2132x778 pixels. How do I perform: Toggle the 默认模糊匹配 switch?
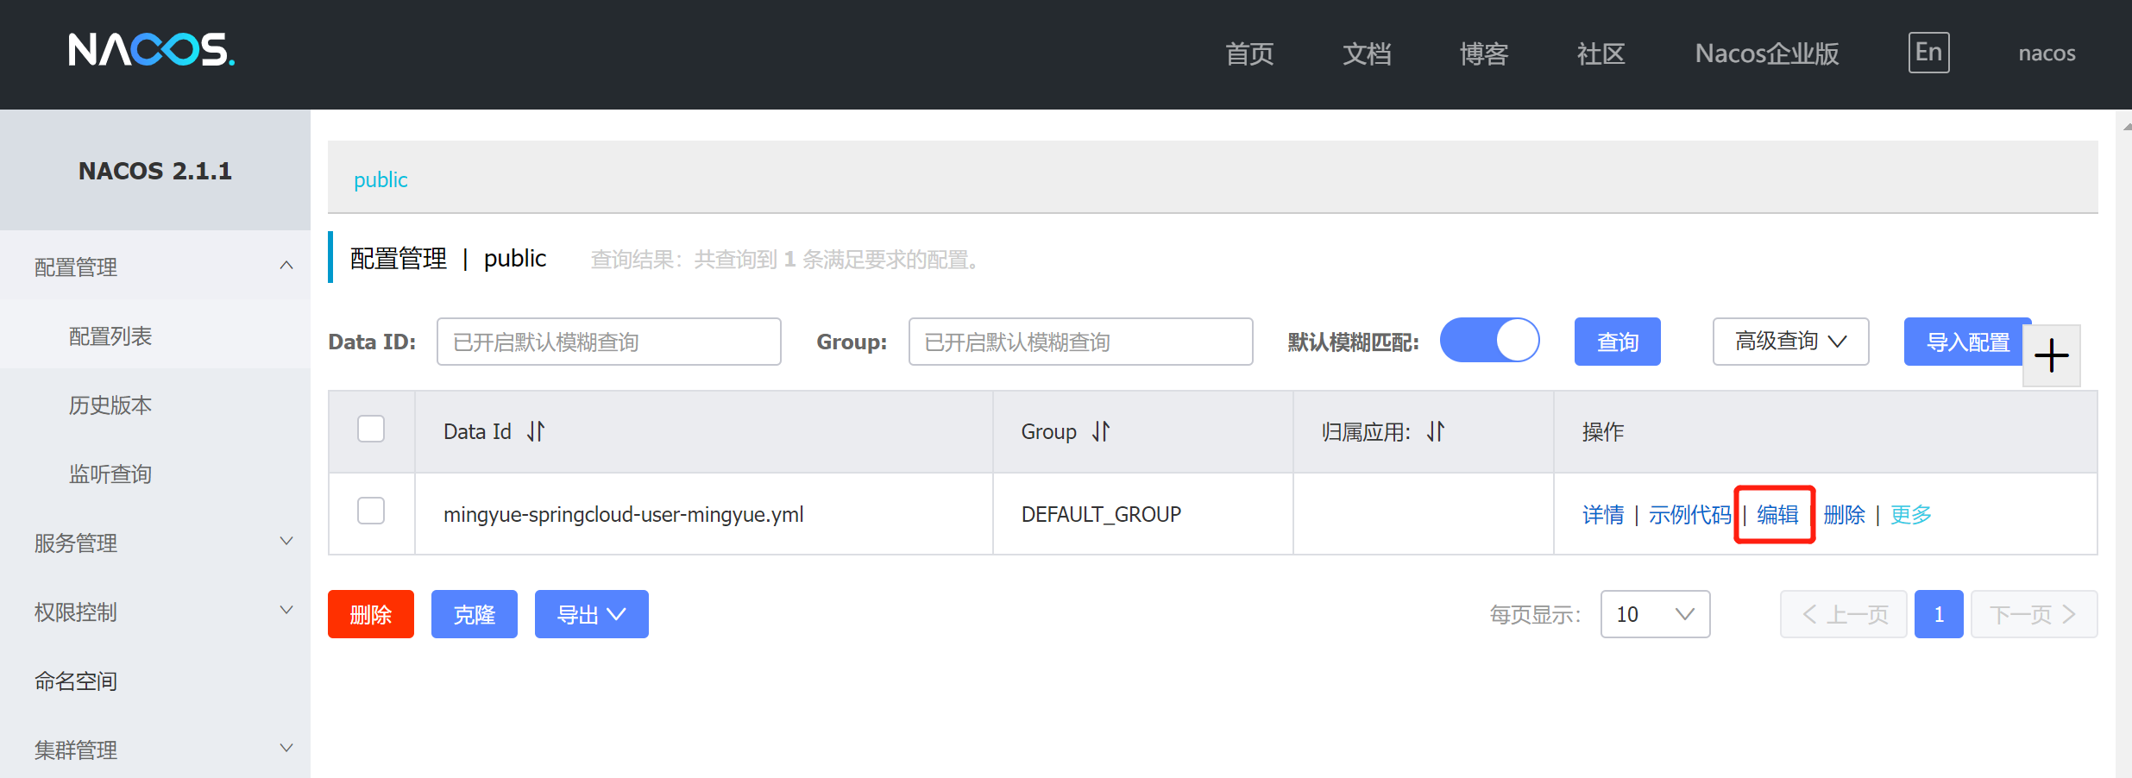pyautogui.click(x=1489, y=341)
